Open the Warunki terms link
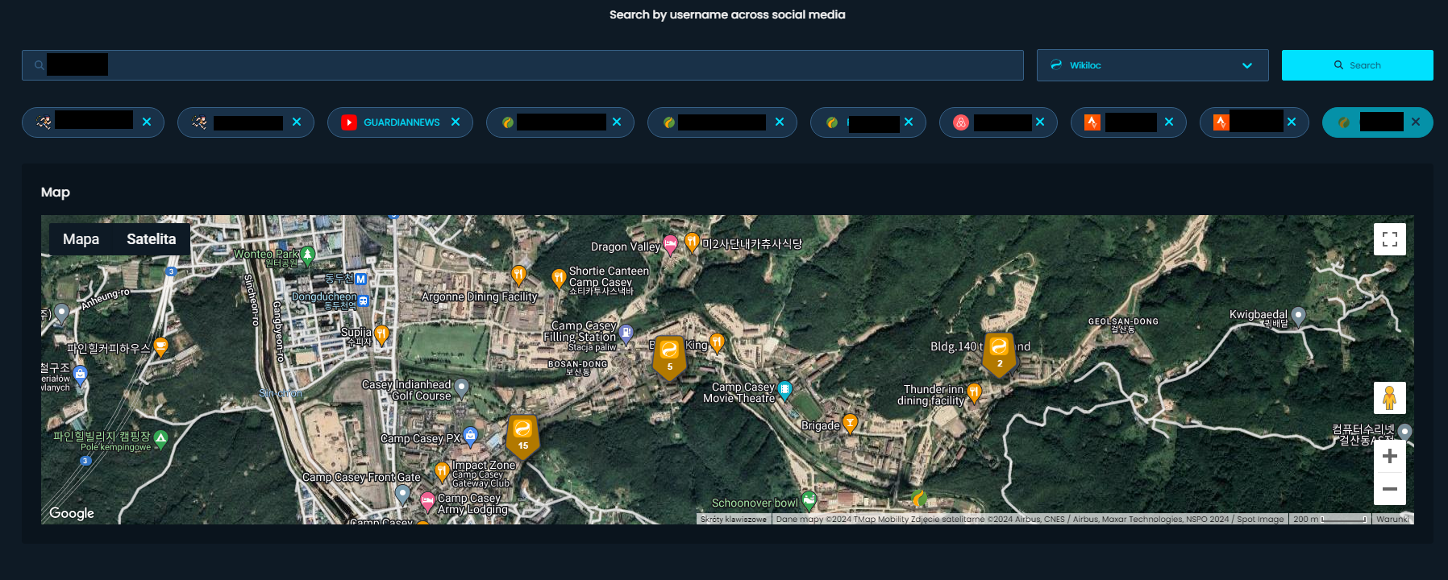Screen dimensions: 1448x580 click(x=1392, y=520)
